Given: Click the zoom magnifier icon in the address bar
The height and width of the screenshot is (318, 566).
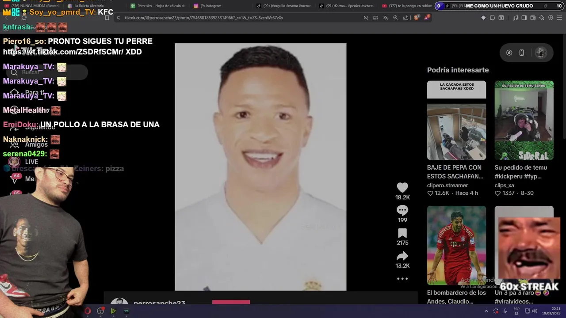Looking at the screenshot, I should point(395,18).
